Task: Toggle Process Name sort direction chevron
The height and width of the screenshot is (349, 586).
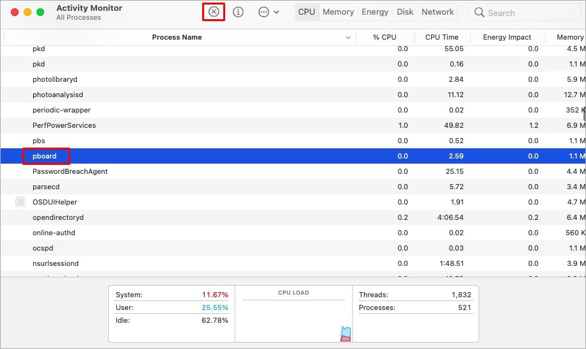Action: [348, 38]
